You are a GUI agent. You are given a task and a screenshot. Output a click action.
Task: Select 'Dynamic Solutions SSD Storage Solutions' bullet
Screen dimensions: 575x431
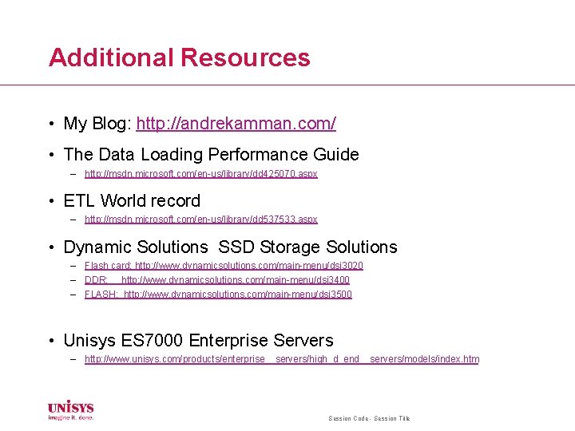(x=230, y=247)
